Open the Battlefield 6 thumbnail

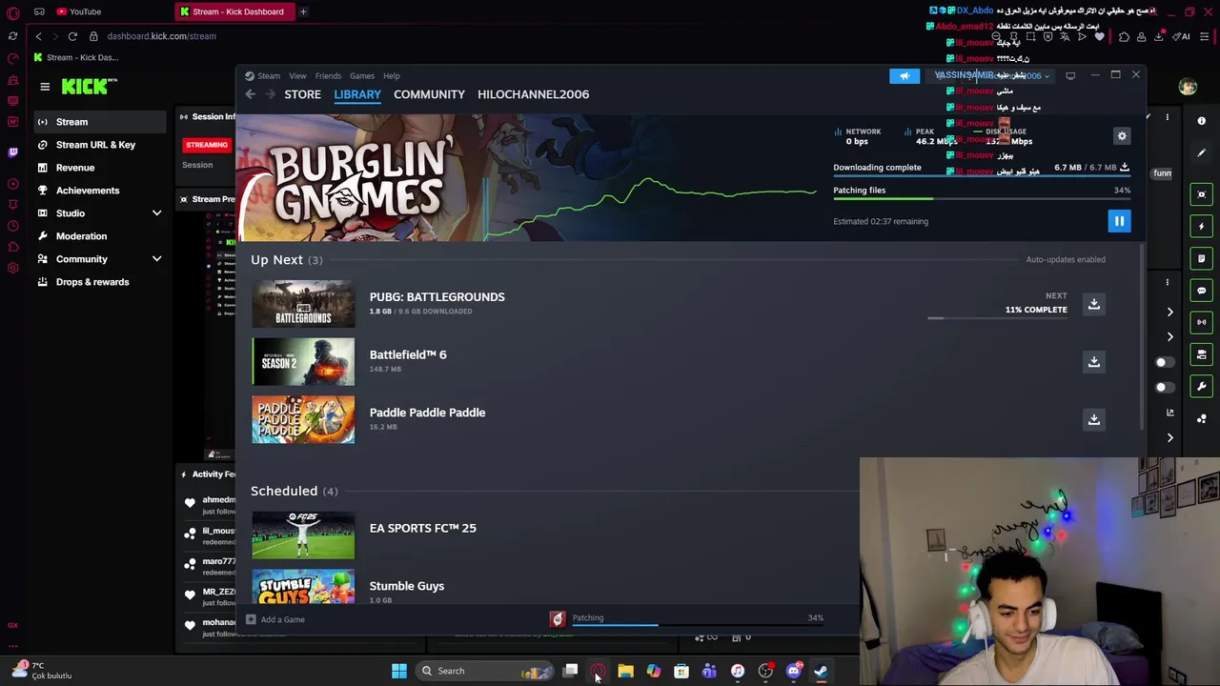pyautogui.click(x=303, y=362)
